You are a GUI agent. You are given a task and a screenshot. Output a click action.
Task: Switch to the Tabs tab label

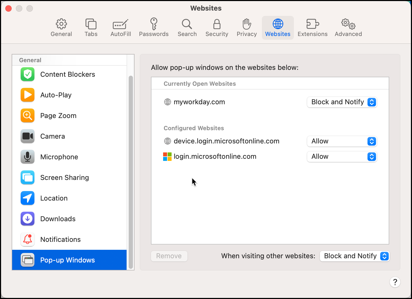91,34
